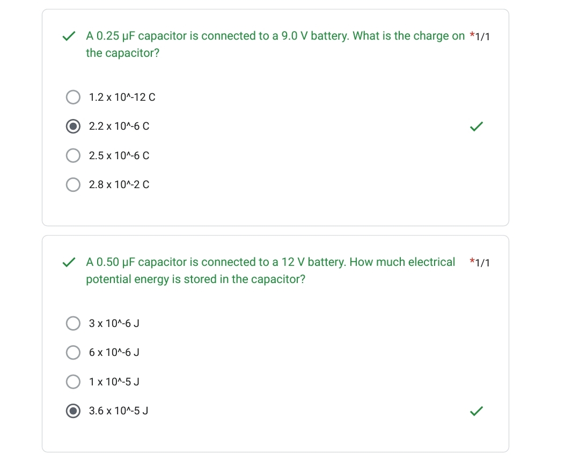
Task: Select the 2.8 x 10^-2 C answer option
Action: 73,184
